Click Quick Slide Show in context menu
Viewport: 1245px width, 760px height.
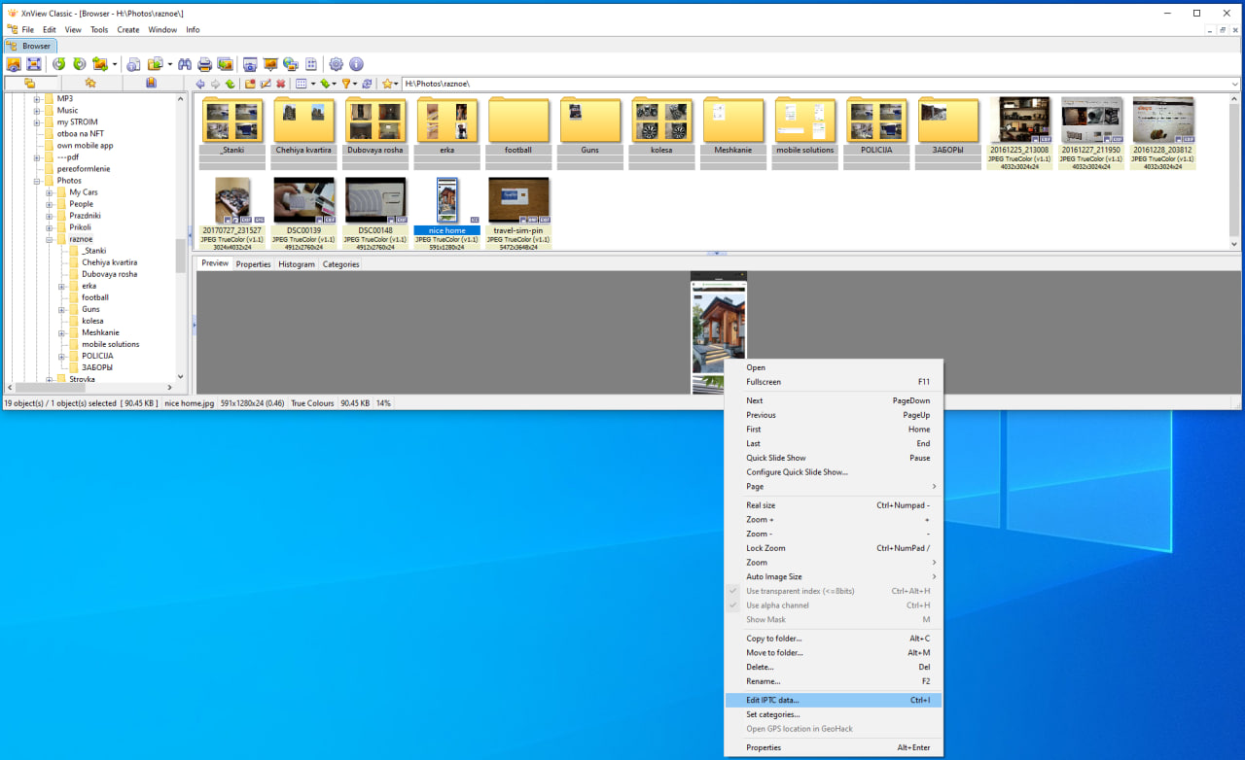834,458
